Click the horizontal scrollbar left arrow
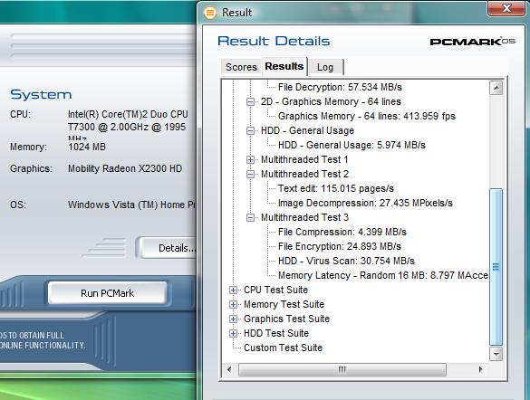 (229, 369)
